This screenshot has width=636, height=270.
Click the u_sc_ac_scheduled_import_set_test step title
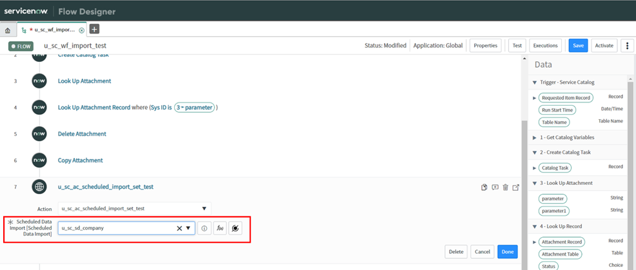click(x=105, y=186)
